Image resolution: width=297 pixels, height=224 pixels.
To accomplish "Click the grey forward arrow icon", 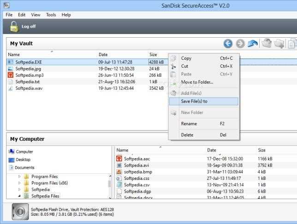I will (240, 44).
